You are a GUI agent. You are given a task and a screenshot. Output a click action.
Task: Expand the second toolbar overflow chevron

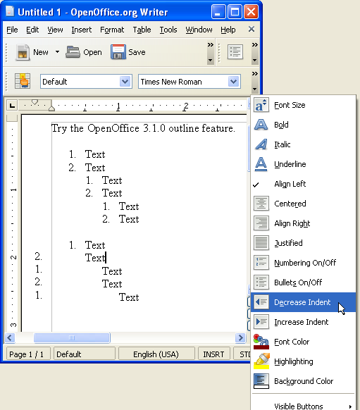pyautogui.click(x=254, y=45)
